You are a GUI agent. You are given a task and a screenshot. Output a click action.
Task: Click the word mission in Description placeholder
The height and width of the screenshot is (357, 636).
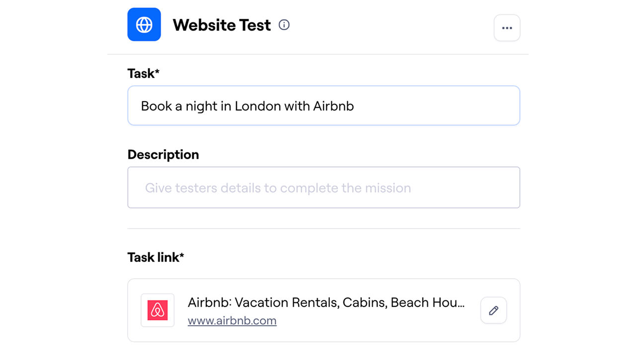388,188
